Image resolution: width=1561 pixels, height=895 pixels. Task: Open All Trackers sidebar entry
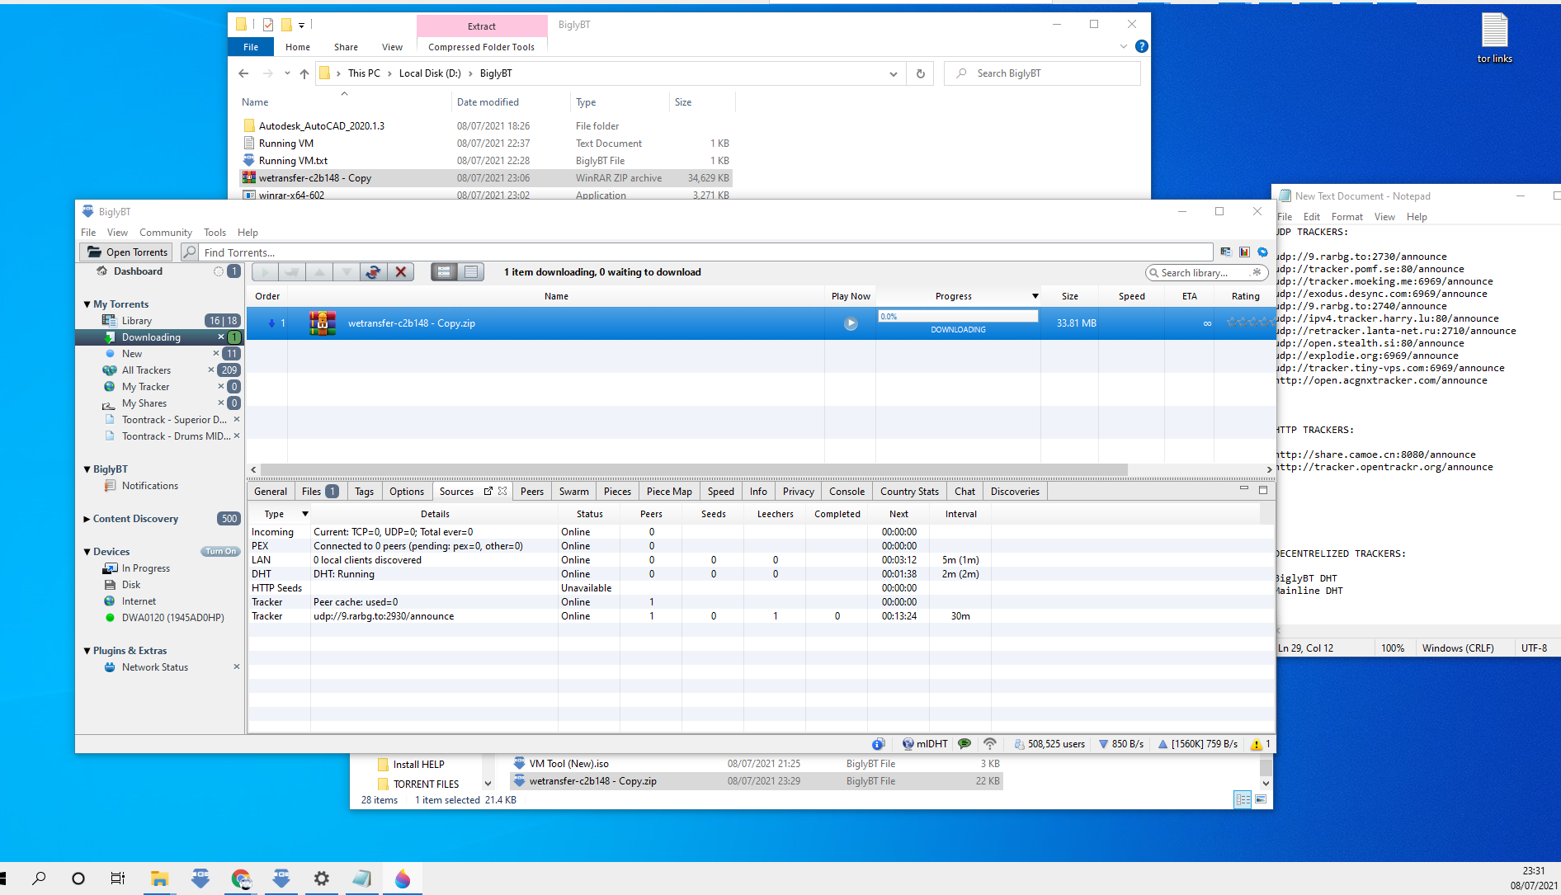pyautogui.click(x=146, y=370)
